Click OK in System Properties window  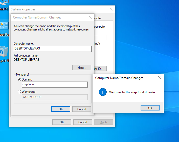tap(62, 122)
